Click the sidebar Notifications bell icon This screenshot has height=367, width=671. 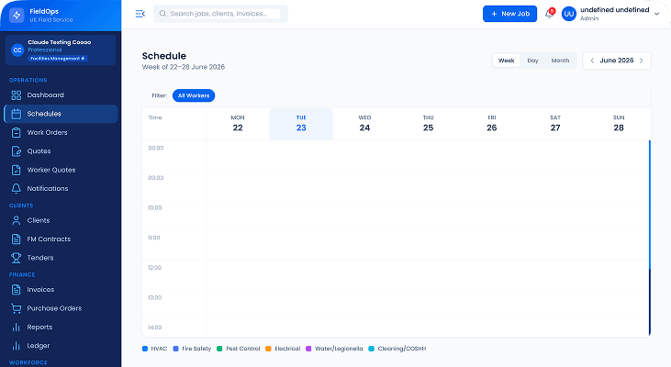(17, 189)
